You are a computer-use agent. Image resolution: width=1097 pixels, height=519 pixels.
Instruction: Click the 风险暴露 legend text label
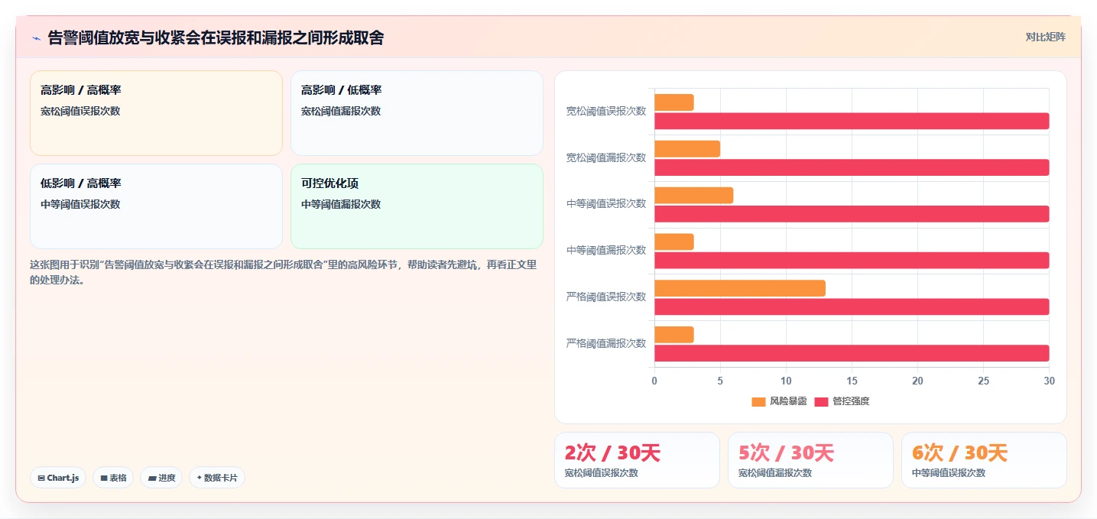click(x=788, y=401)
